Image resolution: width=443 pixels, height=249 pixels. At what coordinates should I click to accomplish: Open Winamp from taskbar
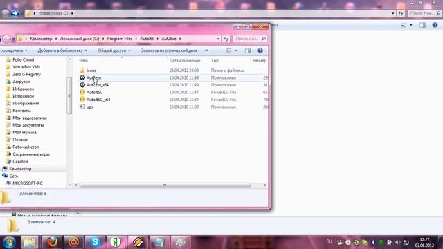tap(138, 242)
